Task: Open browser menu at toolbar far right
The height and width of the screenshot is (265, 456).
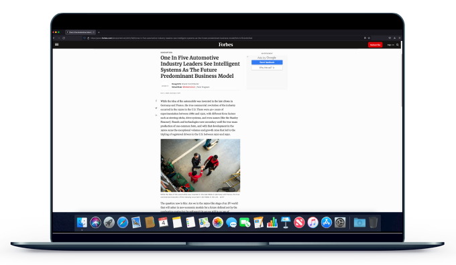Action: [400, 38]
